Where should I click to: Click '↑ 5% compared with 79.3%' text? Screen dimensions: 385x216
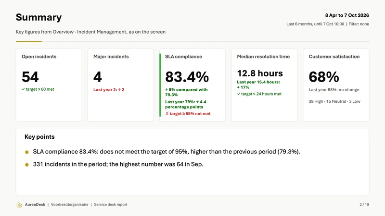pyautogui.click(x=186, y=92)
